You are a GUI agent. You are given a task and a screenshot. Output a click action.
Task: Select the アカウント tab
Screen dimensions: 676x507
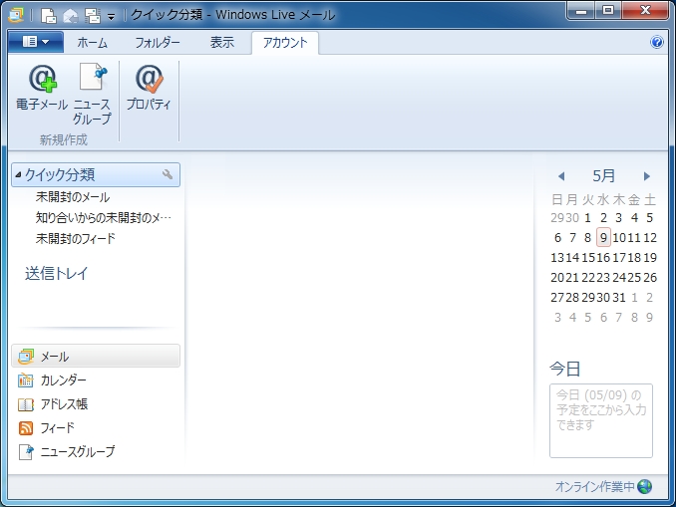click(x=285, y=43)
